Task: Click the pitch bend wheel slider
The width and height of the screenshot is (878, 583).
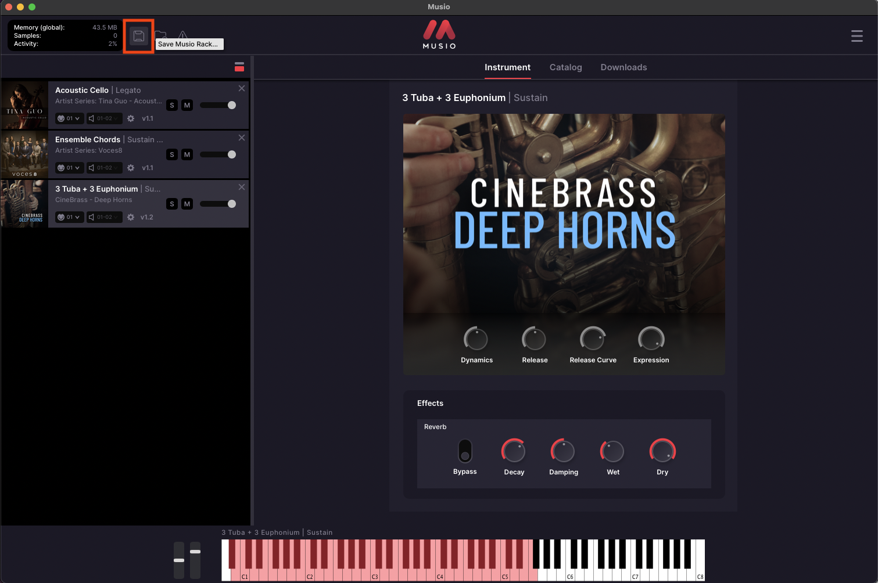Action: coord(179,560)
